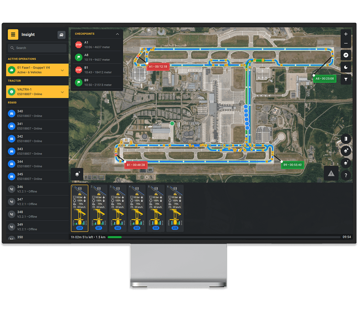Toggle the map view orientation button

[346, 55]
